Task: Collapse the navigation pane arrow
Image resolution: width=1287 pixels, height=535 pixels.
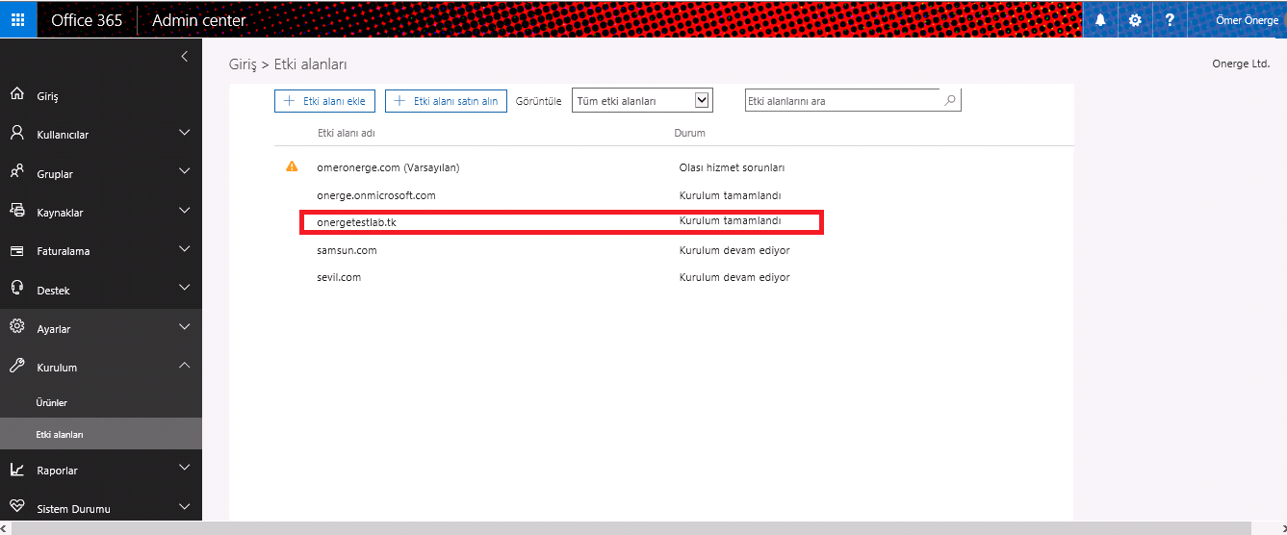Action: click(184, 57)
